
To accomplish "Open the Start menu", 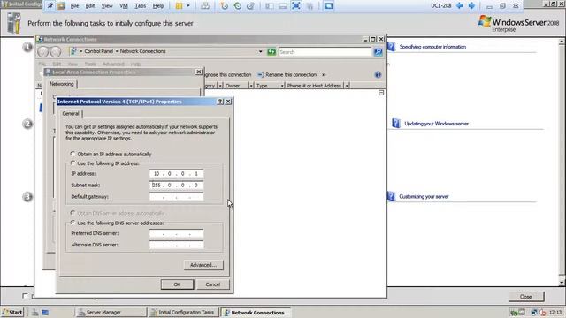I will coord(12,312).
